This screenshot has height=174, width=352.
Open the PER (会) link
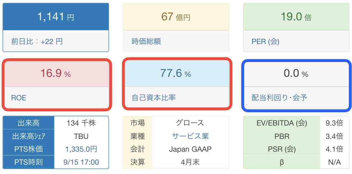[x=265, y=41]
